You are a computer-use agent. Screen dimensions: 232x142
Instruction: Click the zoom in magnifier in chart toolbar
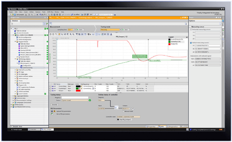(x=71, y=34)
